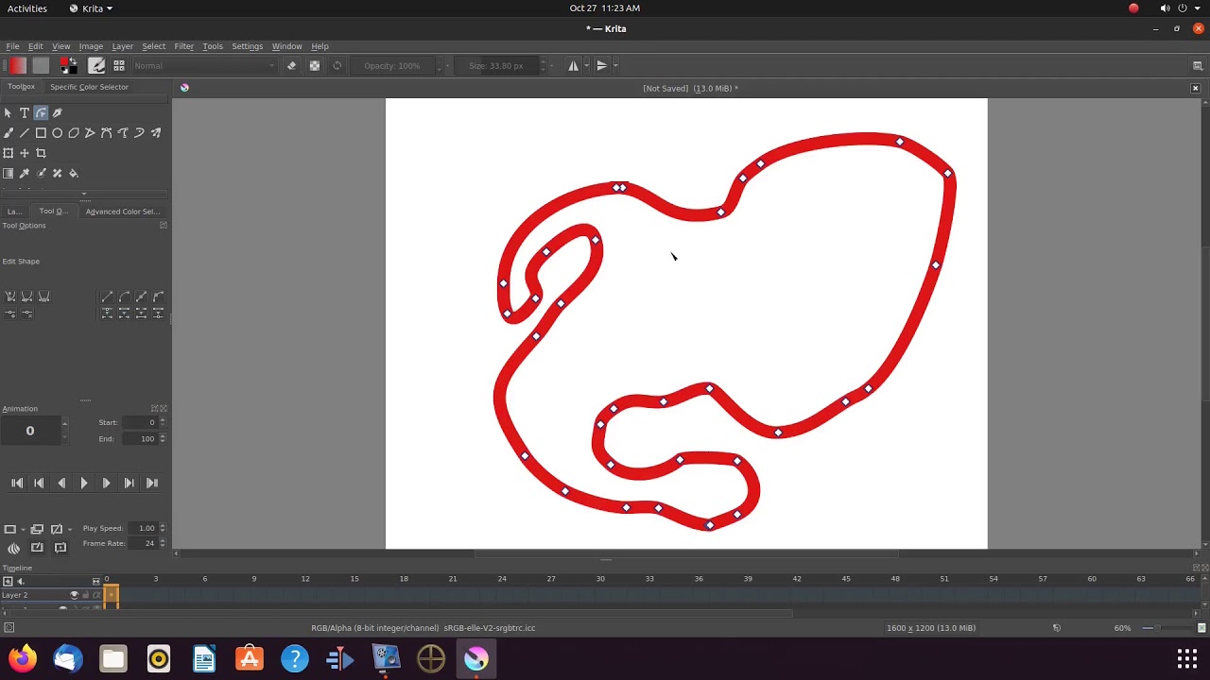This screenshot has height=680, width=1210.
Task: Switch to Specific Color Selector tab
Action: (89, 87)
